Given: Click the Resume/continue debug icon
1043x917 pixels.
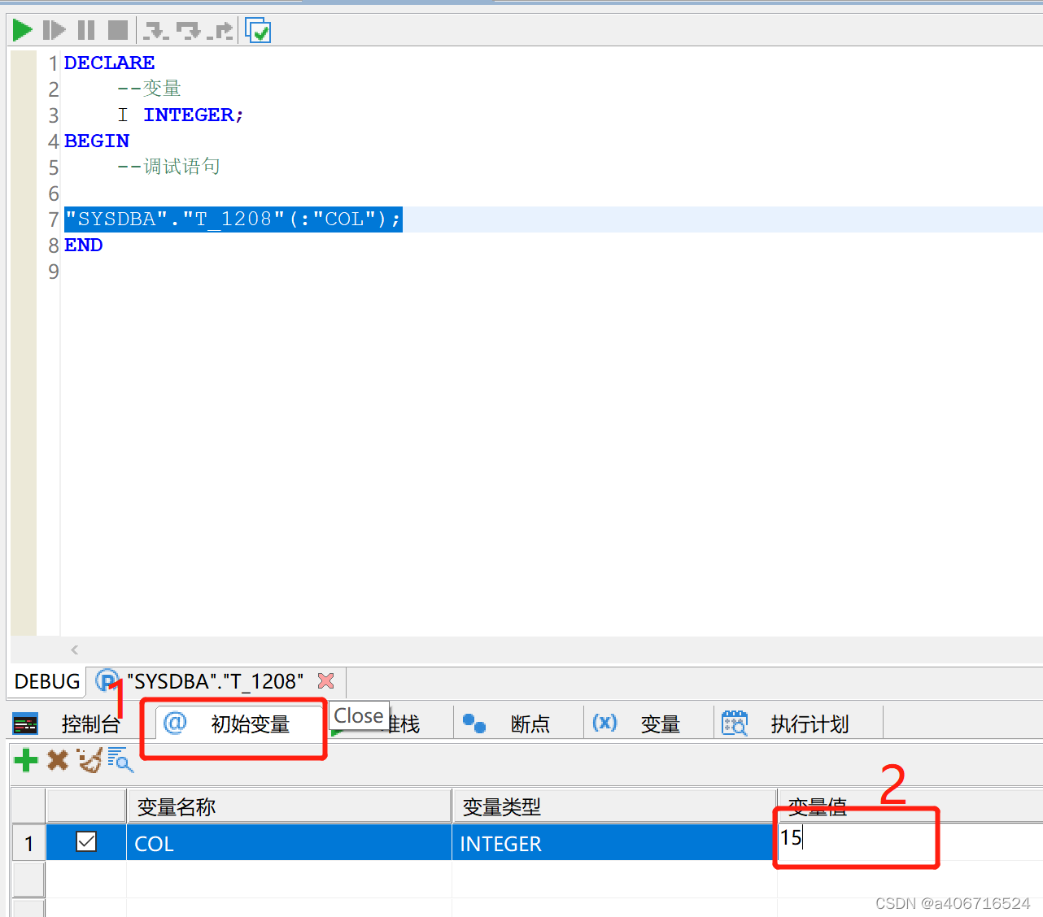Looking at the screenshot, I should click(x=54, y=31).
